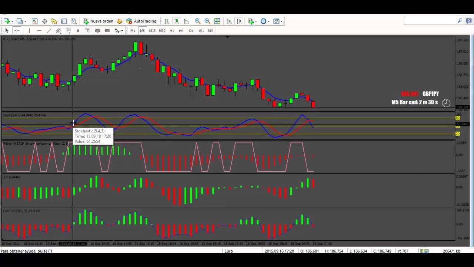Toggle chart shift from right border
Screen dimensions: 474x267
point(239,21)
